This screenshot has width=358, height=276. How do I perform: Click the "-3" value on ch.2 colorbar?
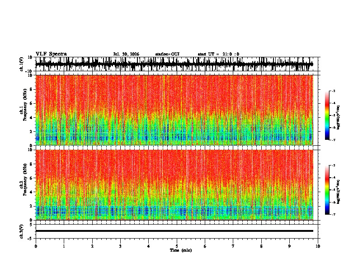334,166
